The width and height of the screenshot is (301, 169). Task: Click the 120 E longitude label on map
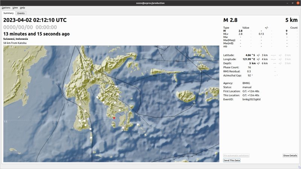pos(87,47)
